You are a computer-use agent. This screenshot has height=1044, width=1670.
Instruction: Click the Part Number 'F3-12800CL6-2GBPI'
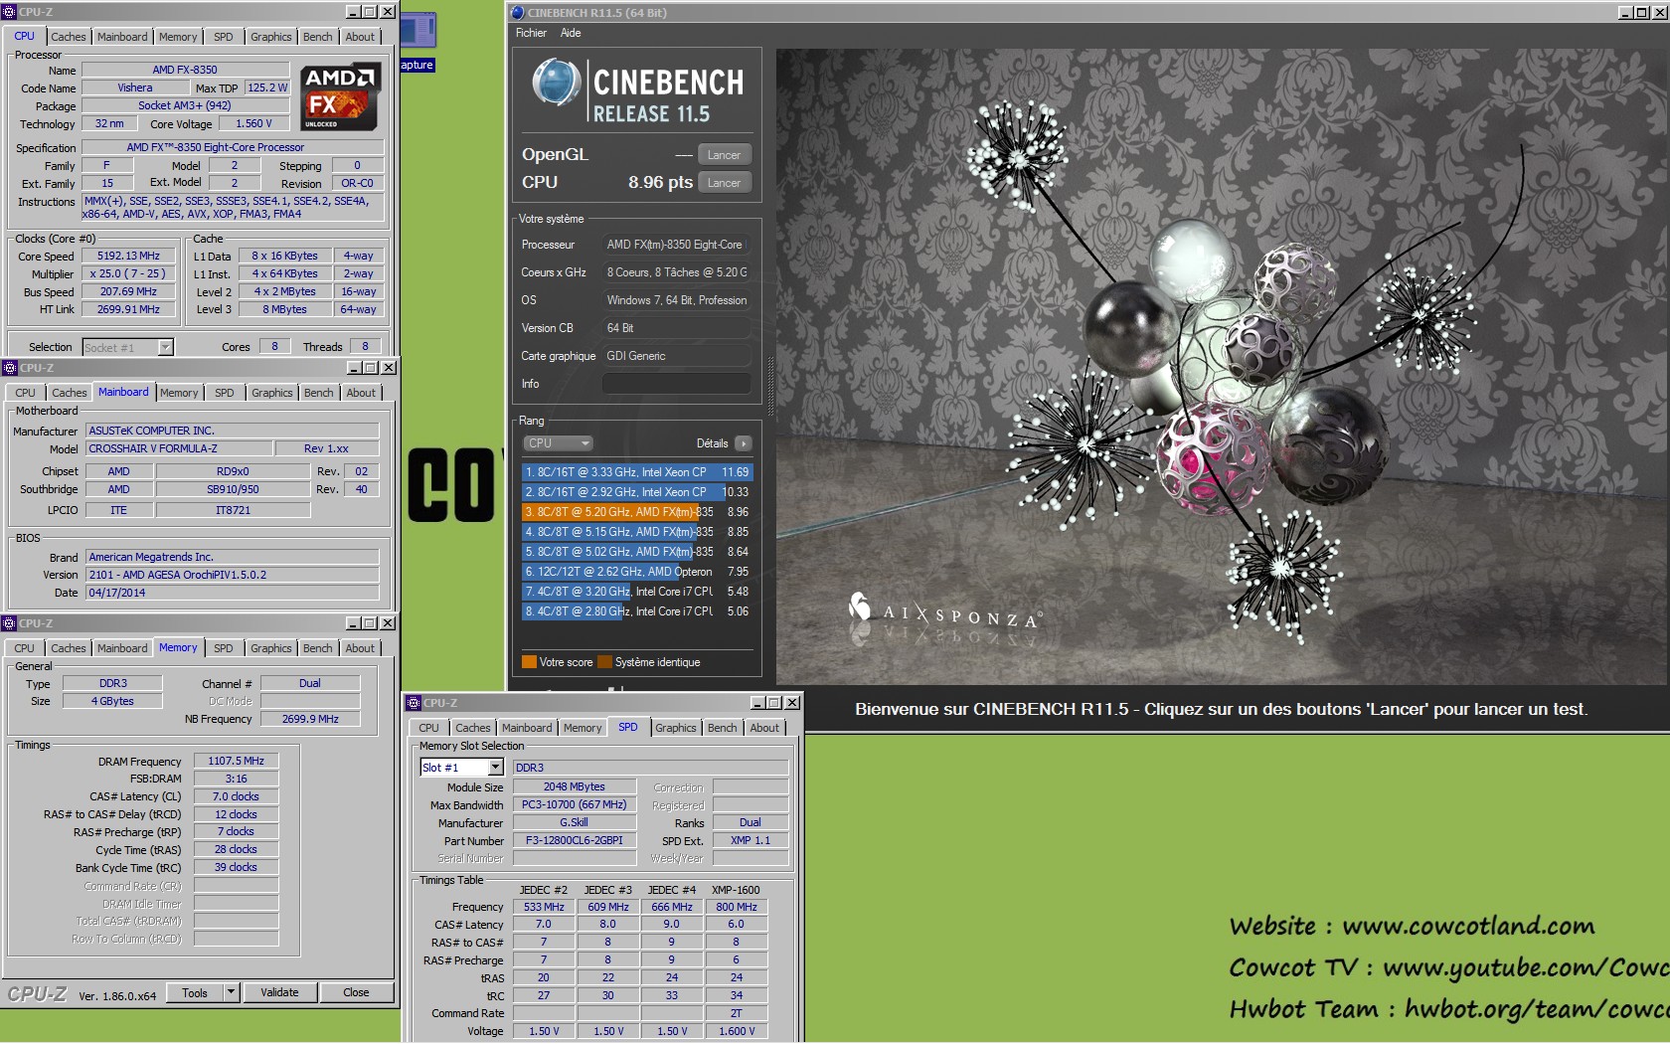(575, 840)
